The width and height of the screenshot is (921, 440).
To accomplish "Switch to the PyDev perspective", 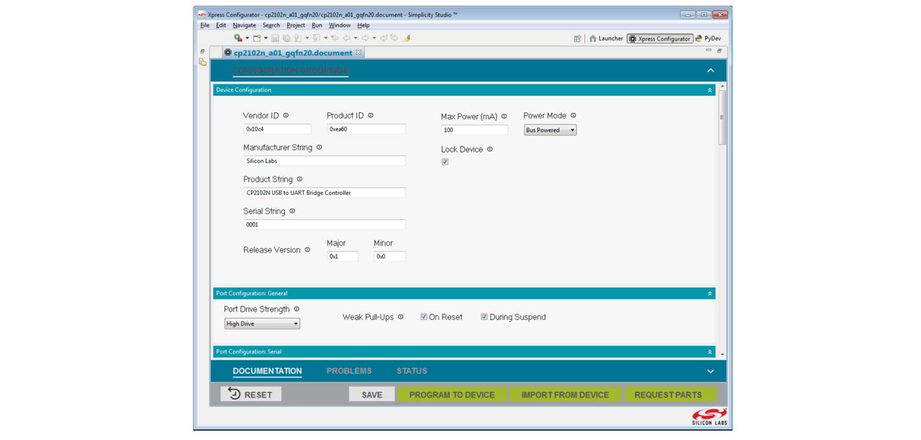I will 708,39.
